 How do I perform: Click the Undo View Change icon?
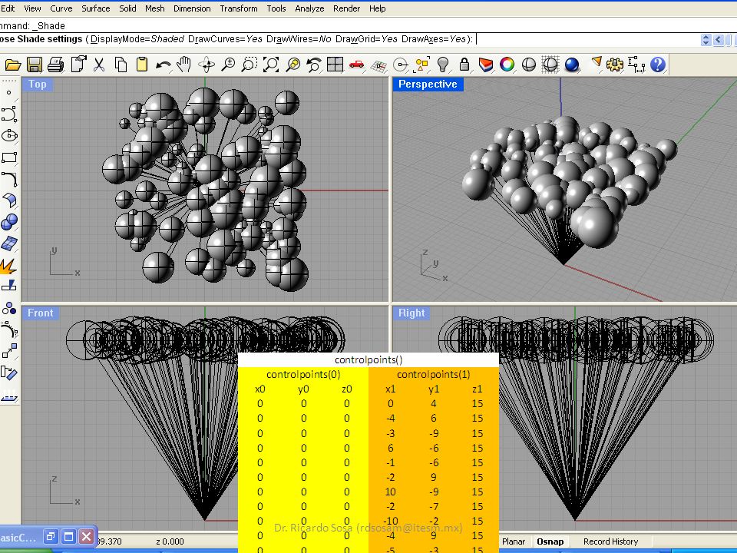(x=313, y=65)
